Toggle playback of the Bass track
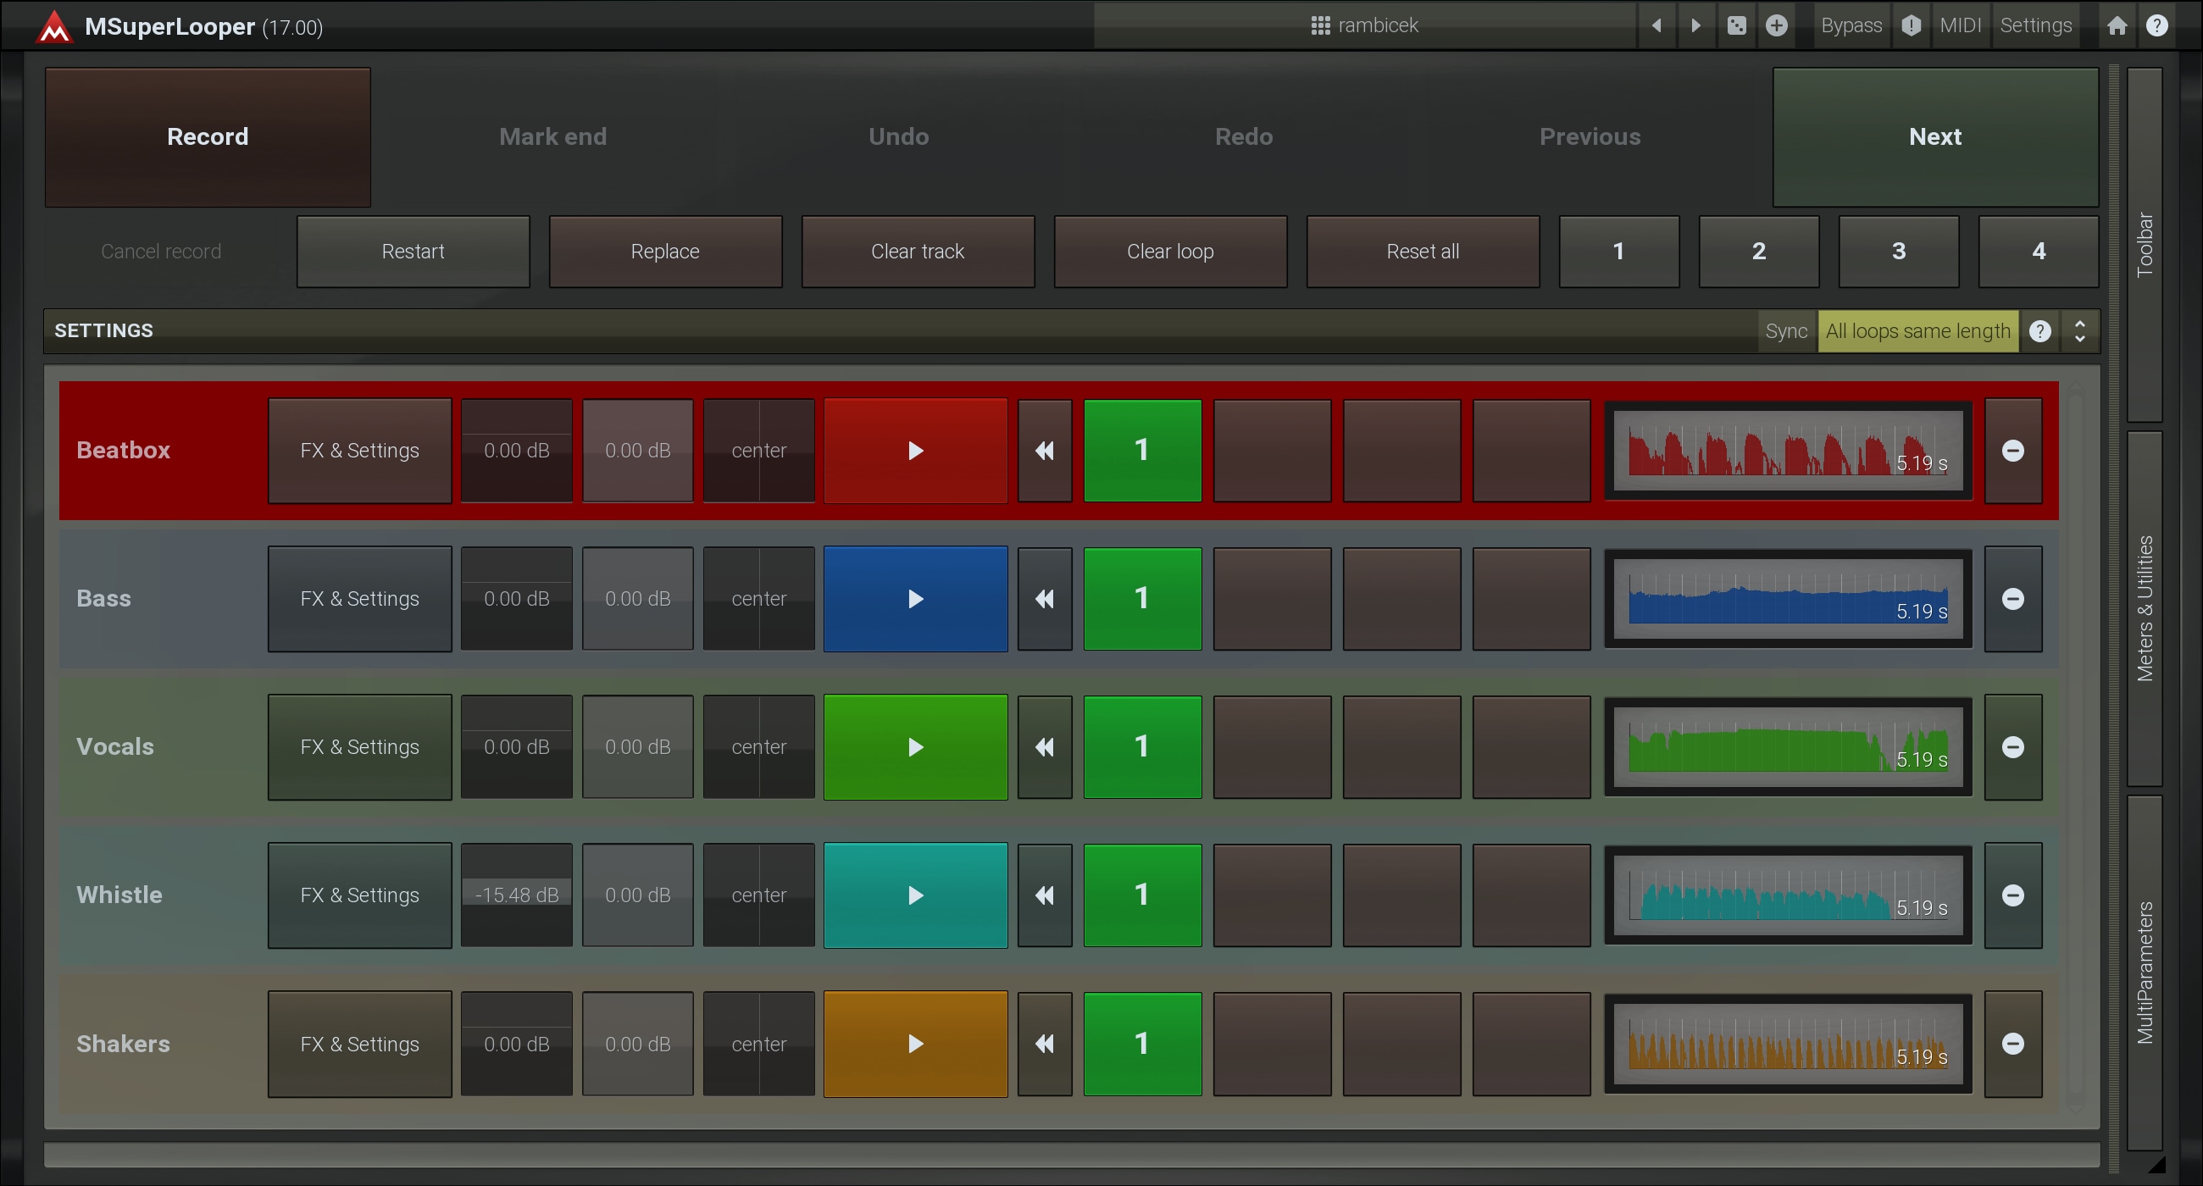Screen dimensions: 2203x1186 pos(915,599)
